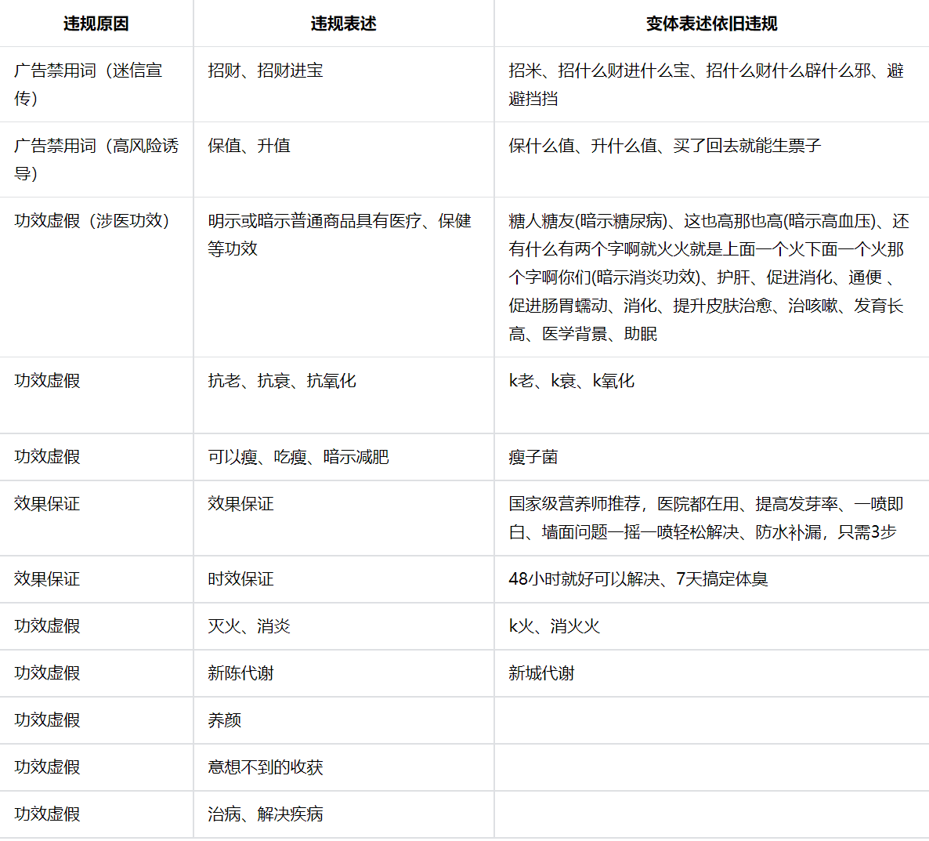Click the 违规原因 column header
This screenshot has width=929, height=841.
coord(96,24)
